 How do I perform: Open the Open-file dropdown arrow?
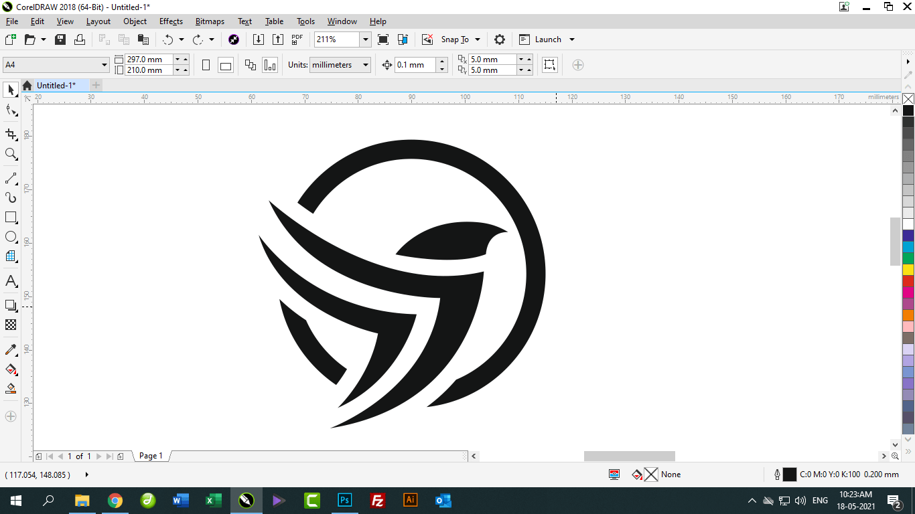pyautogui.click(x=44, y=39)
